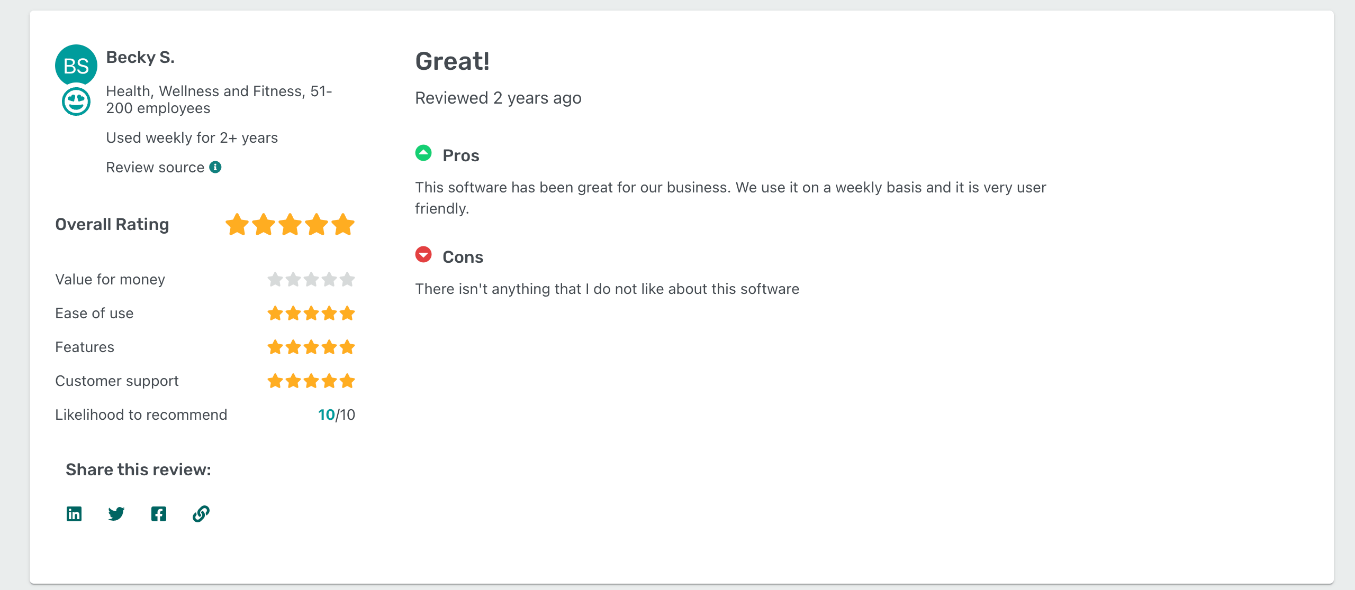
Task: Click the green Pros arrow icon
Action: click(x=423, y=153)
